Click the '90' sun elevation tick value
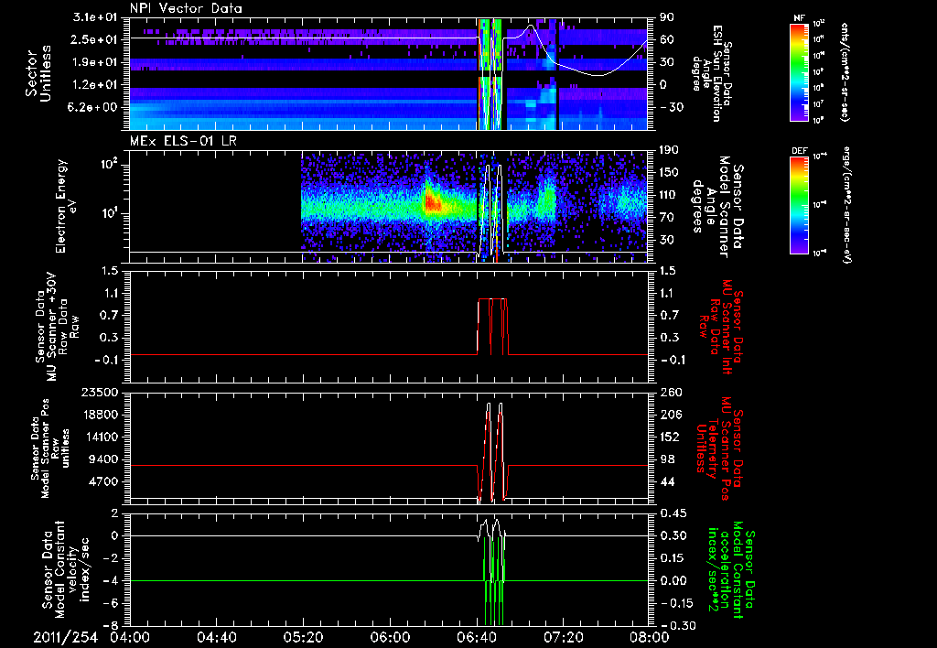937x648 pixels. tap(666, 17)
